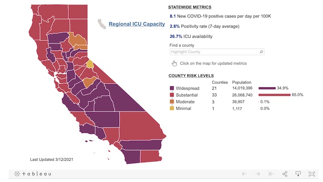
Task: Click the gray California icon beside ICU link
Action: tap(102, 24)
